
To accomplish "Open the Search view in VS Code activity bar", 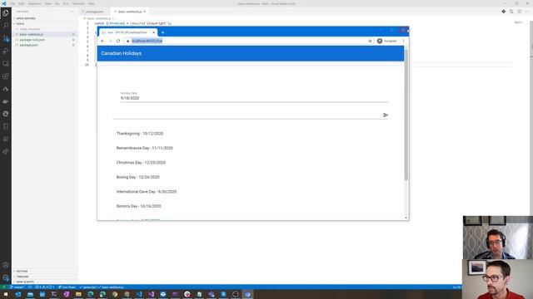I will 6,26.
